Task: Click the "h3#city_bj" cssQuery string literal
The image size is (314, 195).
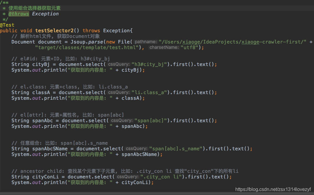Action: (x=149, y=64)
